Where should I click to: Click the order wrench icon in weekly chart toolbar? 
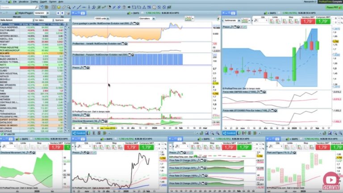pos(255,21)
